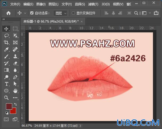
Task: Reset default foreground and background colors
Action: click(x=7, y=113)
